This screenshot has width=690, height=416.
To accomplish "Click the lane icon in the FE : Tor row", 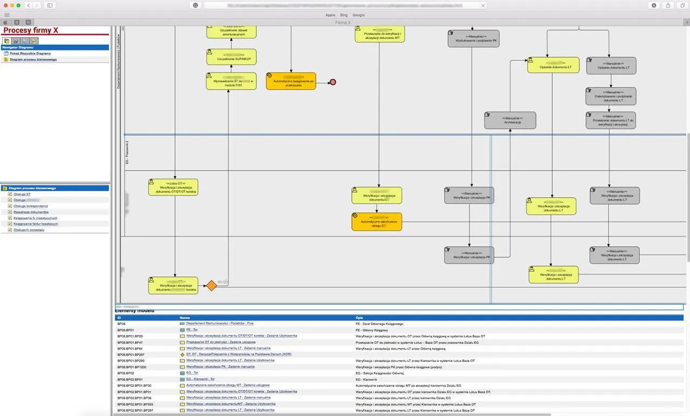I will tap(182, 330).
